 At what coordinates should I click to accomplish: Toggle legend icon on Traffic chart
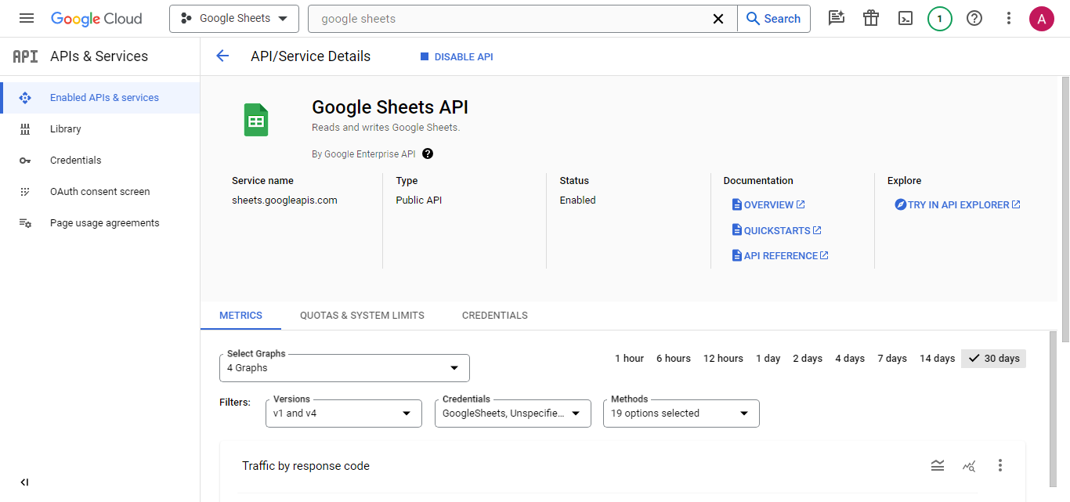click(x=938, y=466)
